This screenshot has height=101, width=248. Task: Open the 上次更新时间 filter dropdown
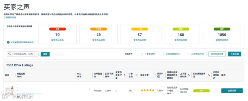pyautogui.click(x=196, y=54)
